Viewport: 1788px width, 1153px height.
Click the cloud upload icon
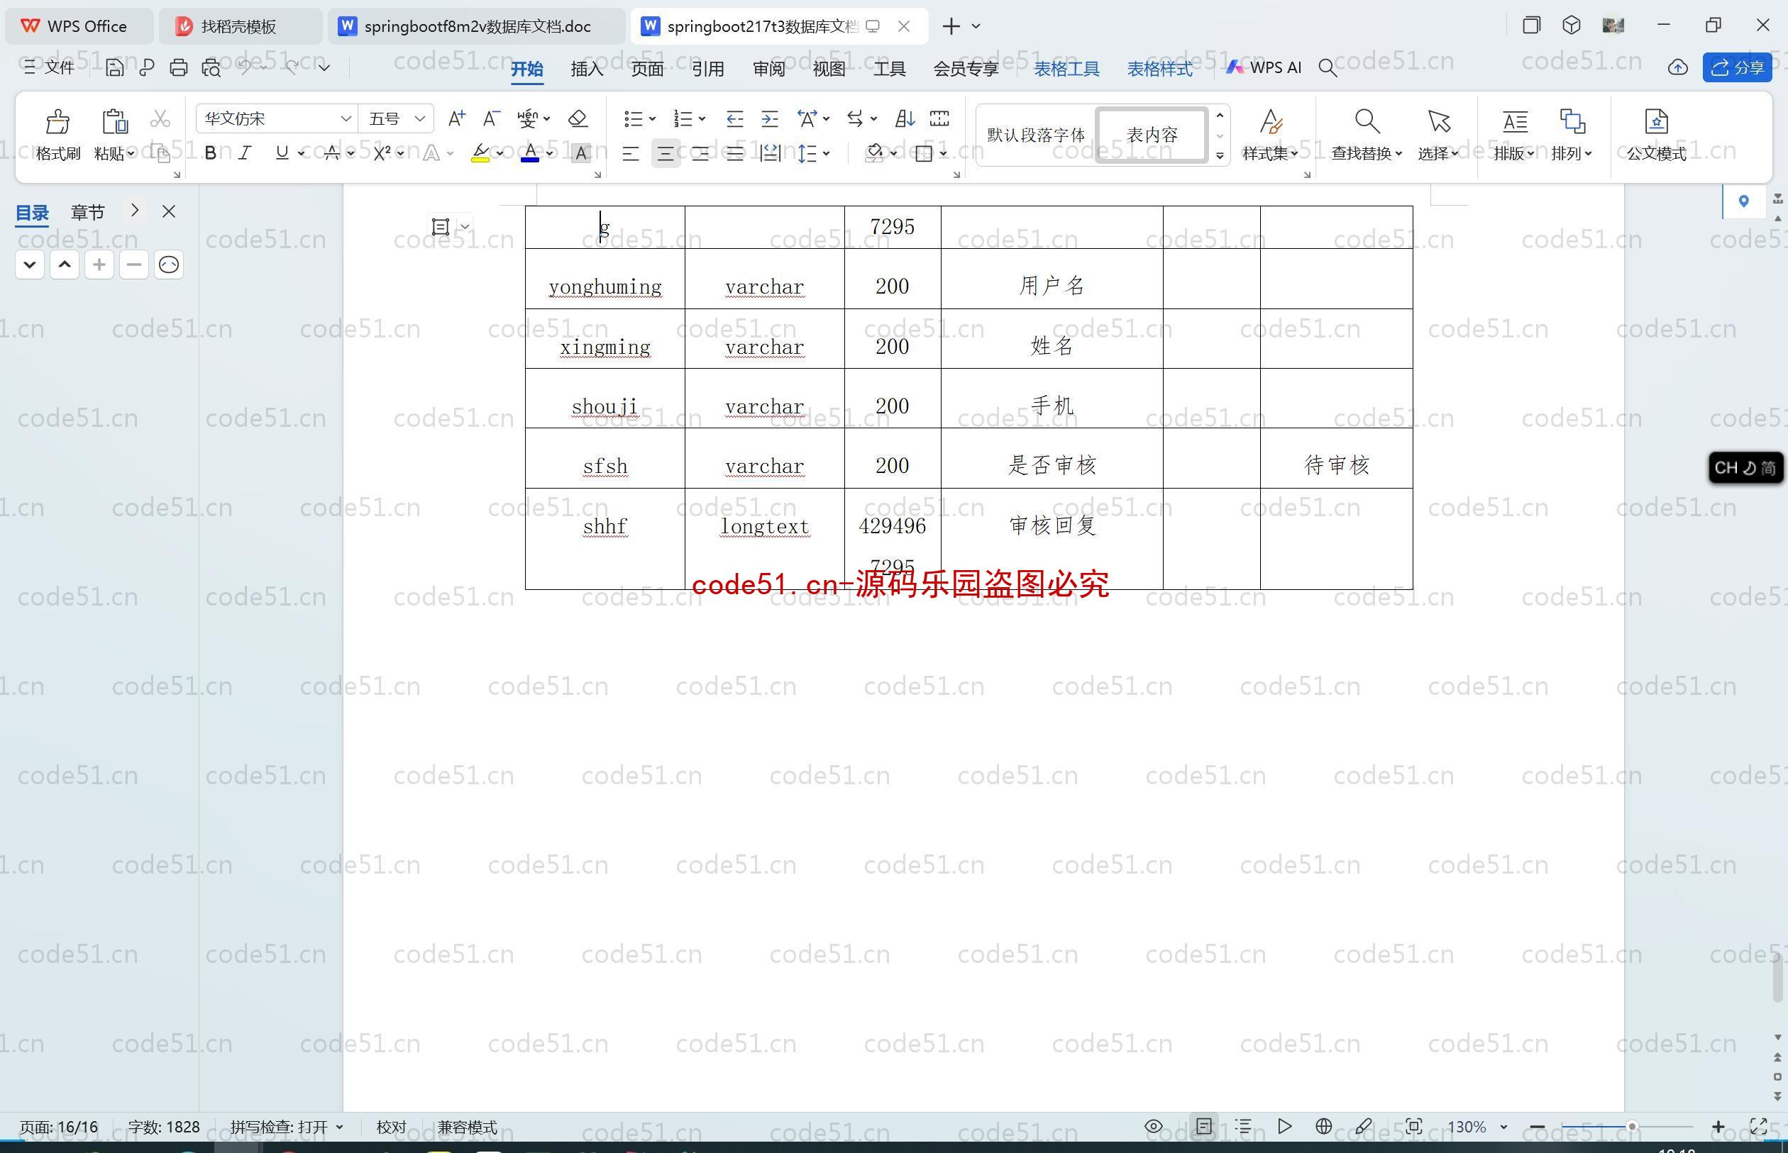[1678, 68]
